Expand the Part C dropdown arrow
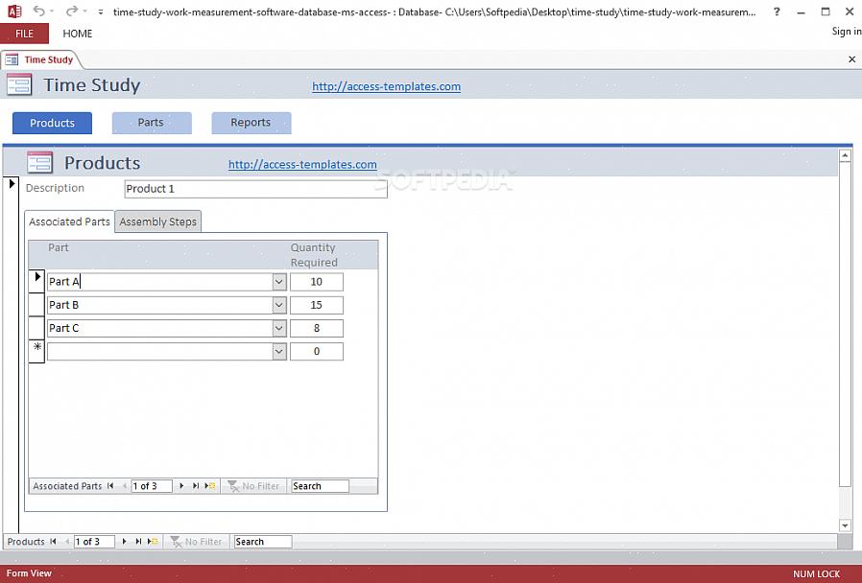The image size is (862, 583). [x=279, y=328]
